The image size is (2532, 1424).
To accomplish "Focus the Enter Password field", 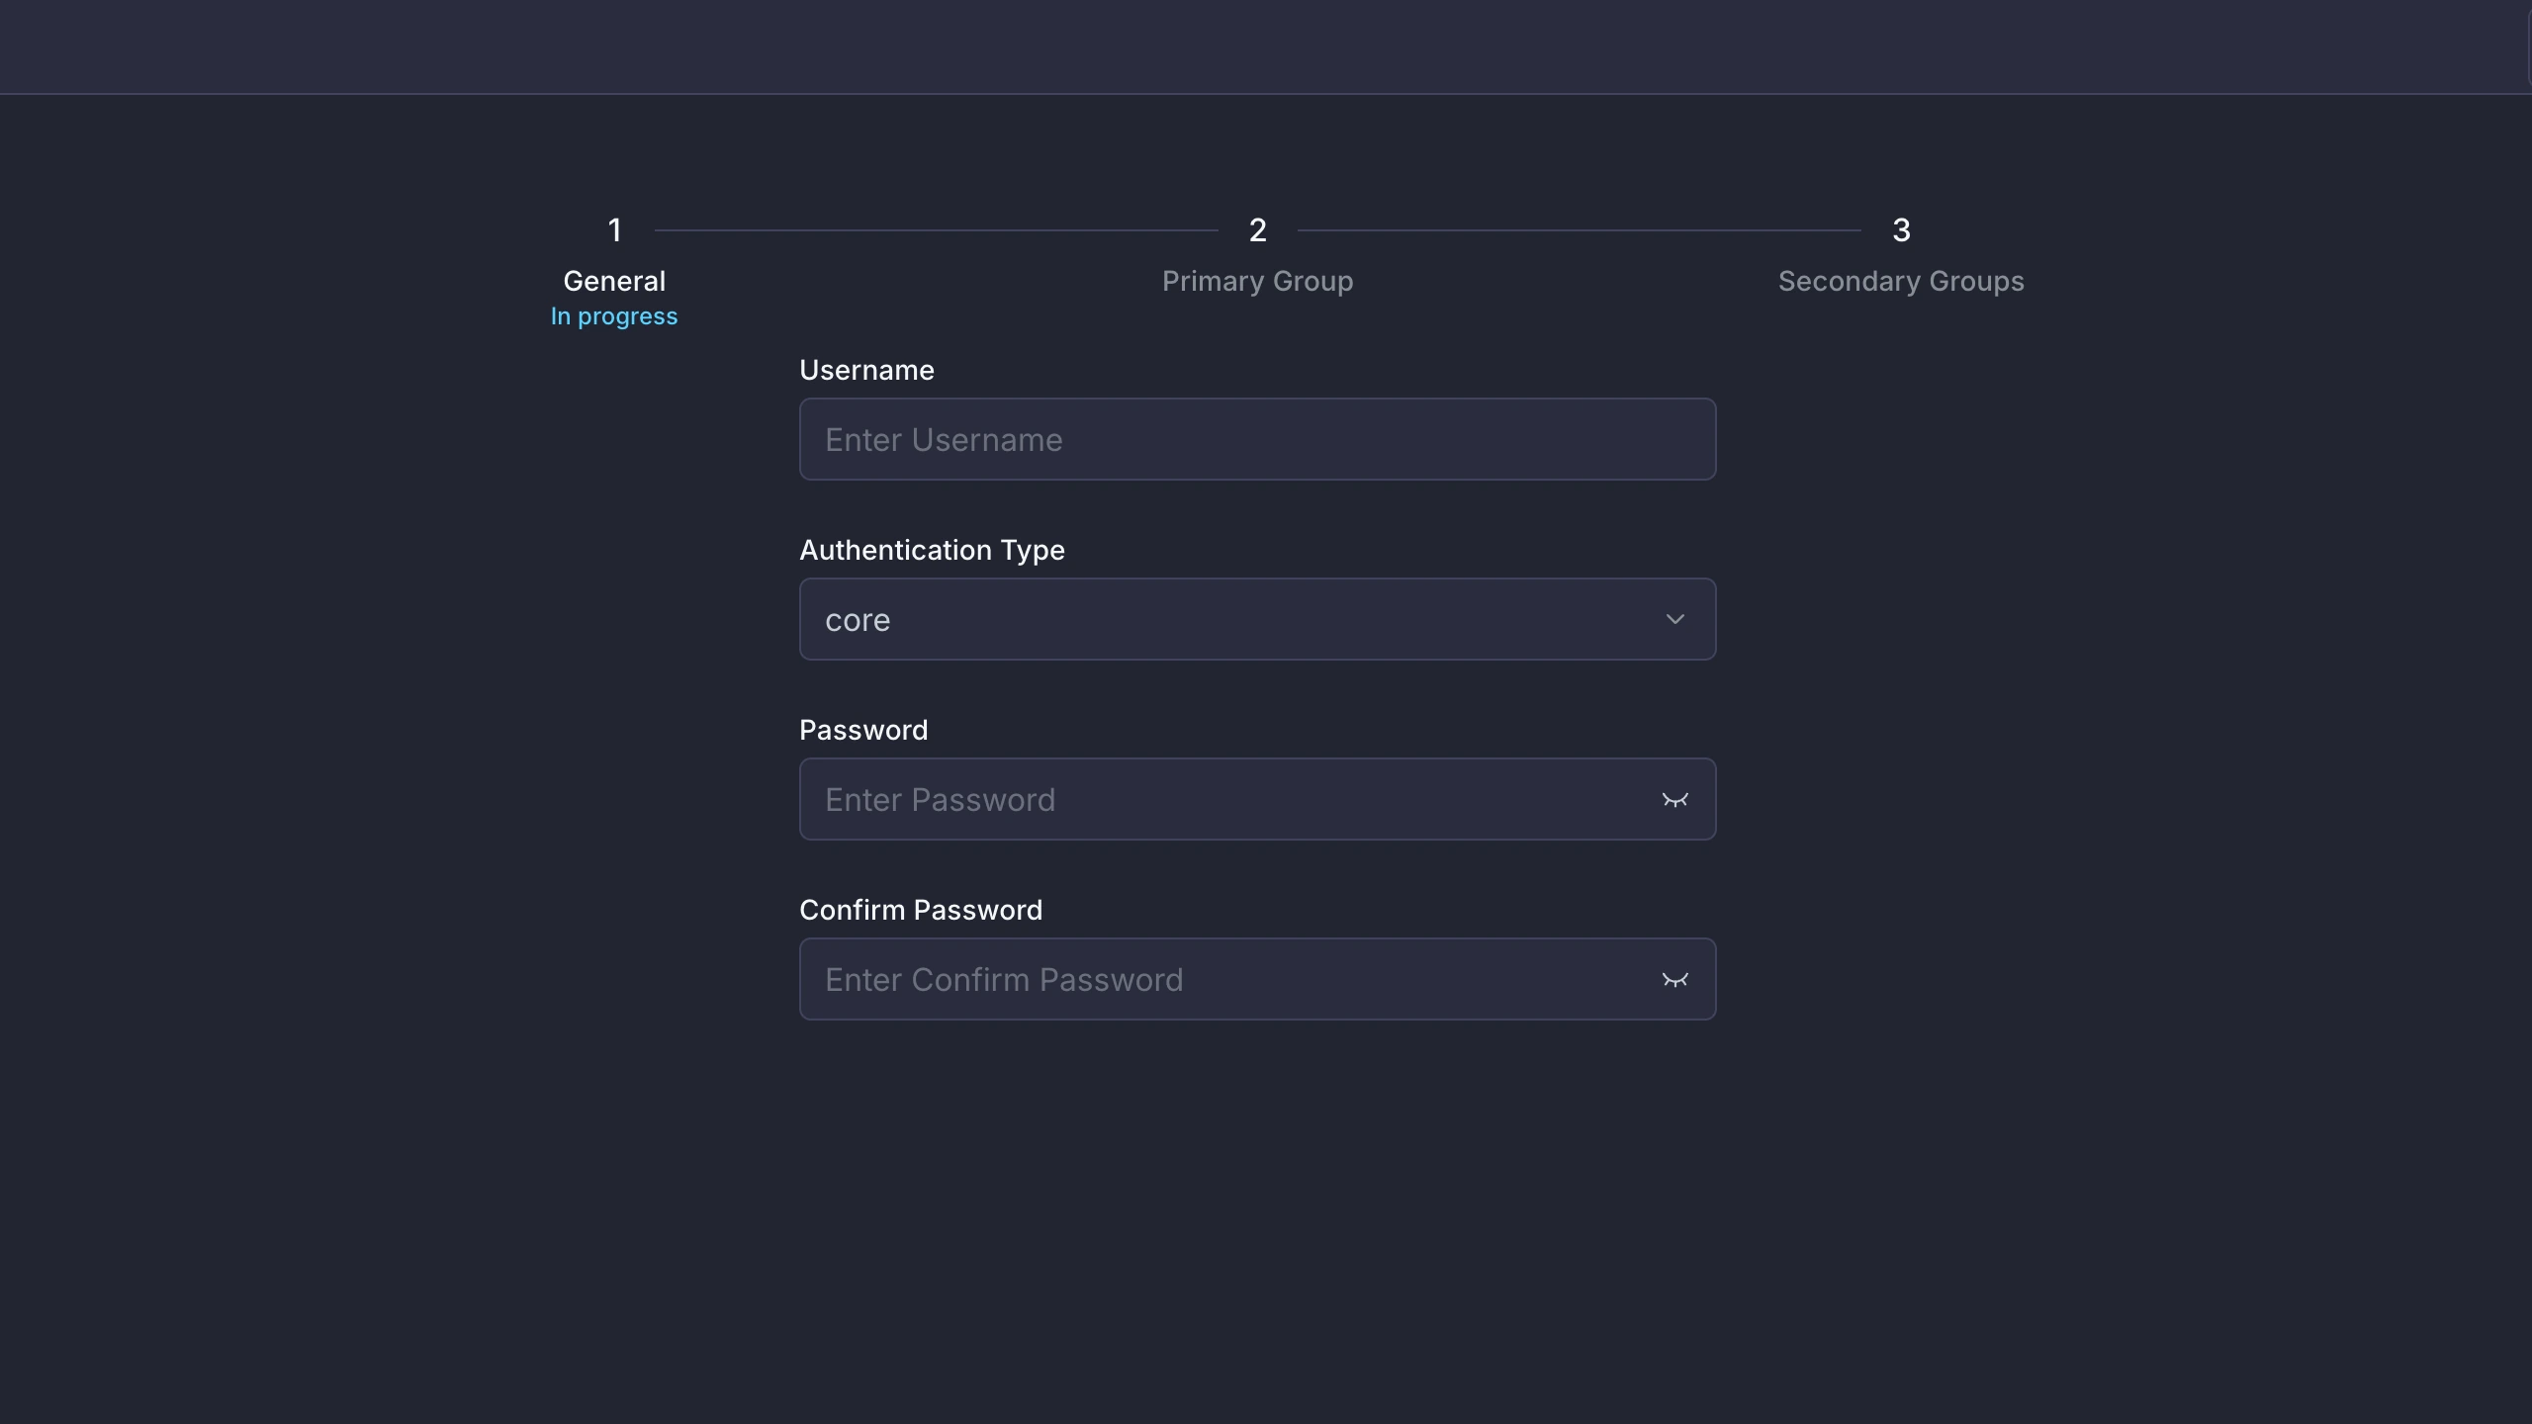I will pos(1257,799).
